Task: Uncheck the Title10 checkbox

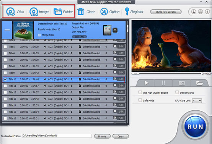Action: click(x=5, y=79)
